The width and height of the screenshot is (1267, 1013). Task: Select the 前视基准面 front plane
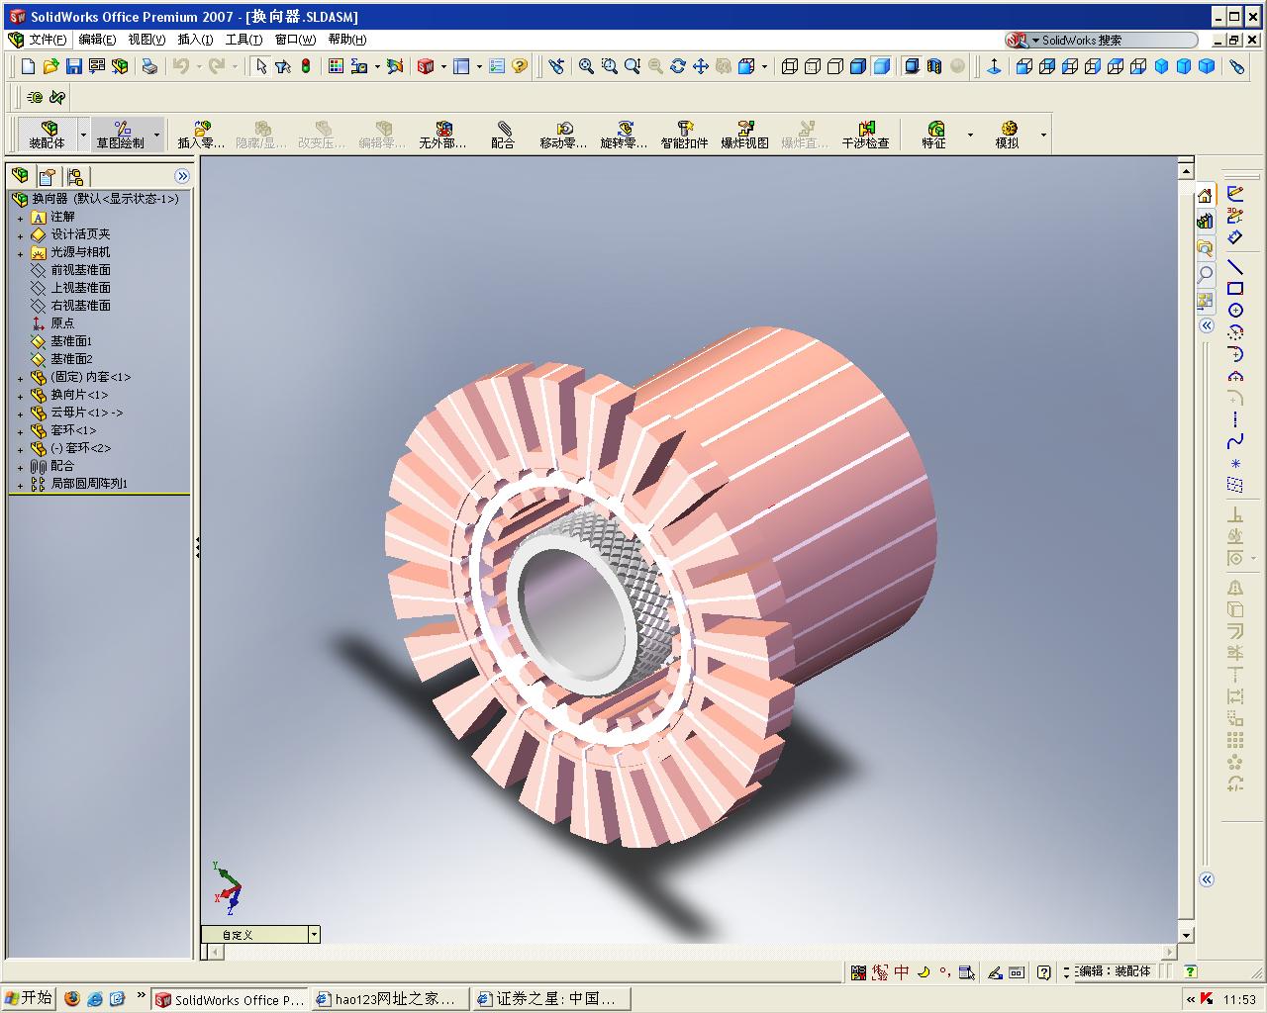pyautogui.click(x=80, y=270)
